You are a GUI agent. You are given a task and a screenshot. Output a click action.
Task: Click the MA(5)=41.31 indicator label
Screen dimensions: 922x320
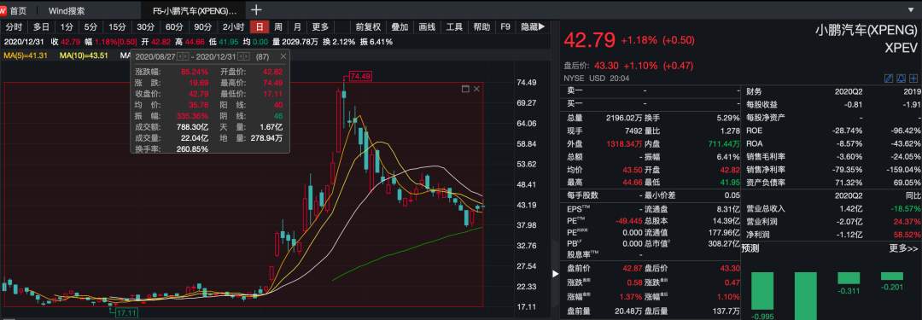pos(26,55)
